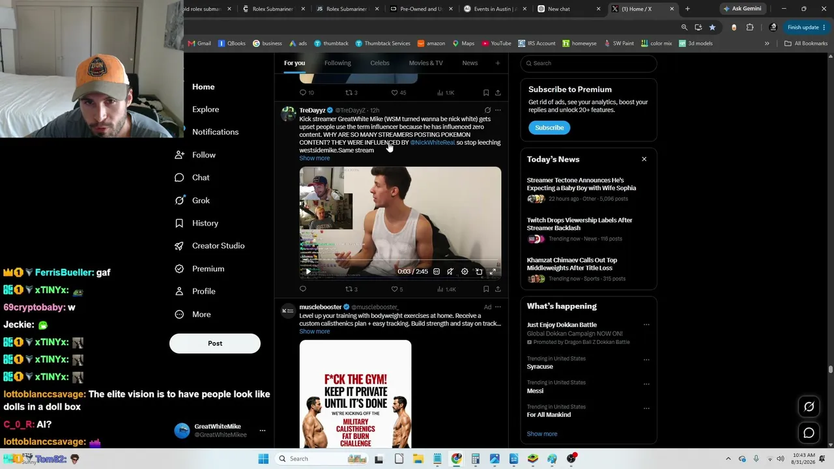Open For All Mankind trending topic

pos(549,415)
